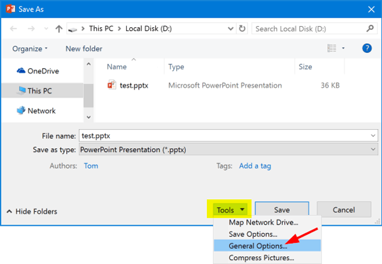Click the search magnifier icon
The image size is (382, 264).
tap(370, 29)
